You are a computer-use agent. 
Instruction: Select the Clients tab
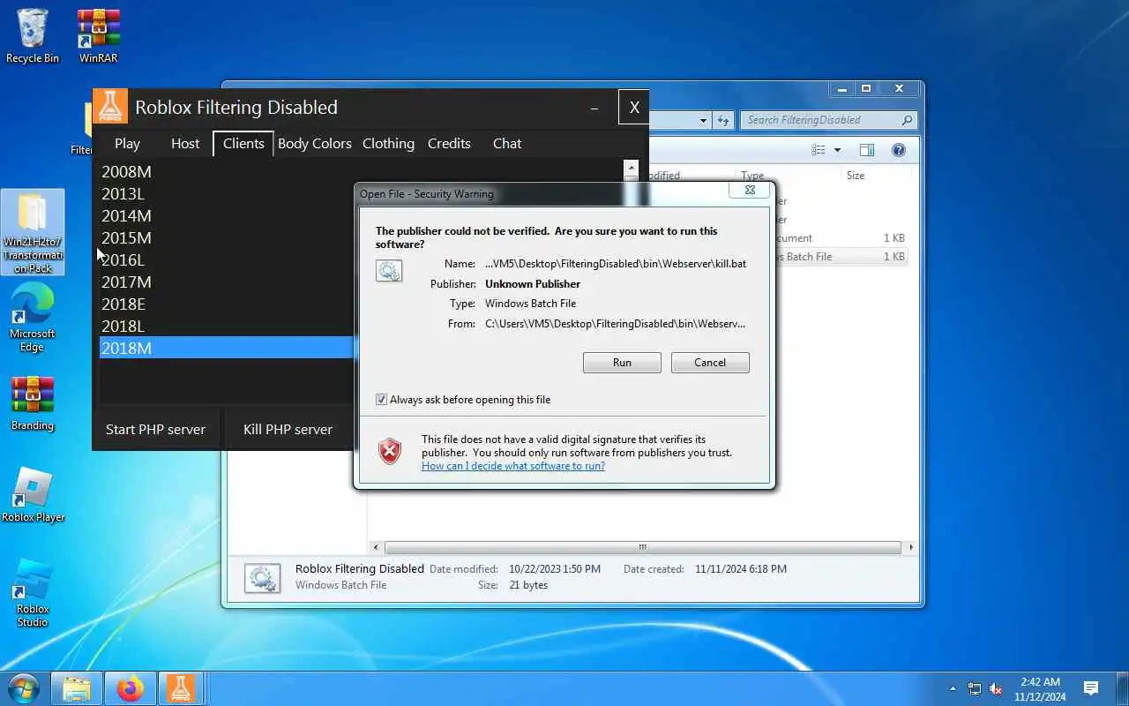(243, 143)
